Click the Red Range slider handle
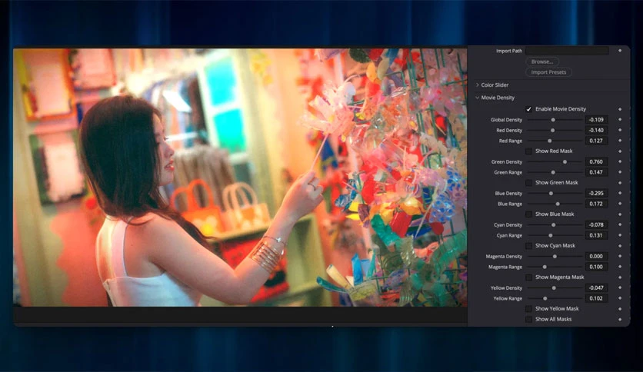This screenshot has height=372, width=643. point(550,141)
